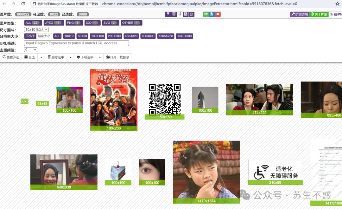
Task: Select resolution size 600X600
Action: tap(148, 36)
